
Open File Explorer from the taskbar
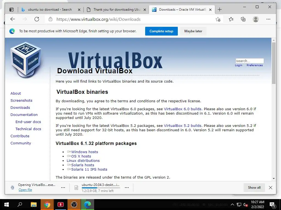pos(33,205)
